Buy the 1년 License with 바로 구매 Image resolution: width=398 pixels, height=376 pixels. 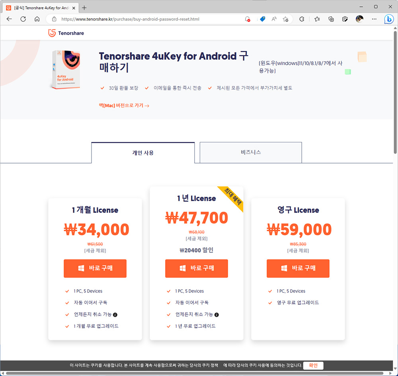[x=197, y=269]
